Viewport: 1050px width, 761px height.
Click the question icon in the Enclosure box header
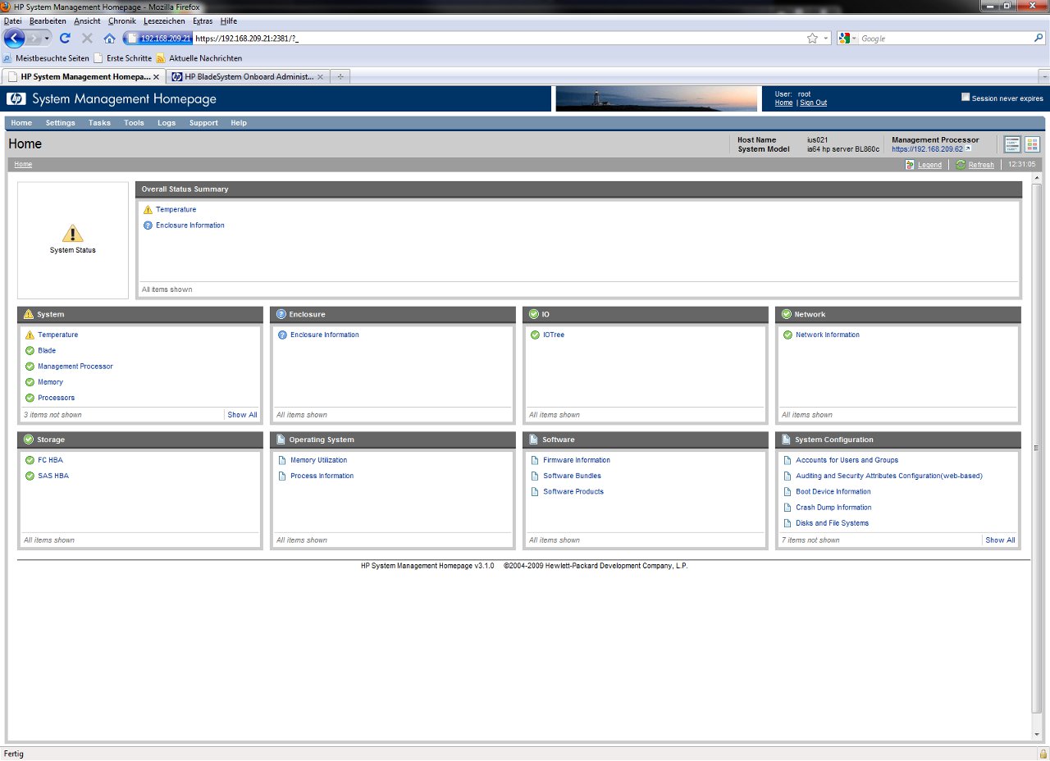click(281, 314)
